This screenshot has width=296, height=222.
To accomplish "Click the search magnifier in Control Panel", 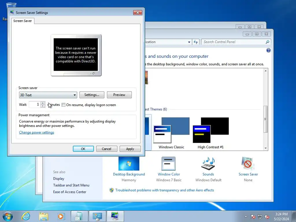I will [267, 42].
